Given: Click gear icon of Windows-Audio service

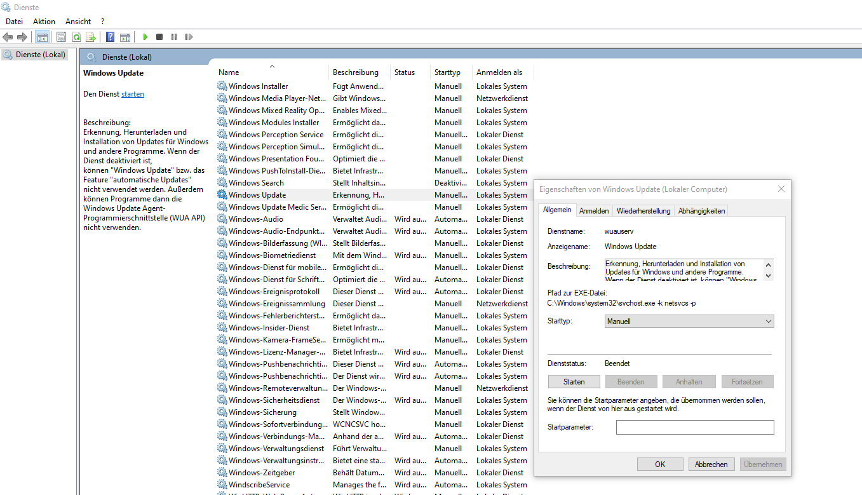Looking at the screenshot, I should 222,219.
